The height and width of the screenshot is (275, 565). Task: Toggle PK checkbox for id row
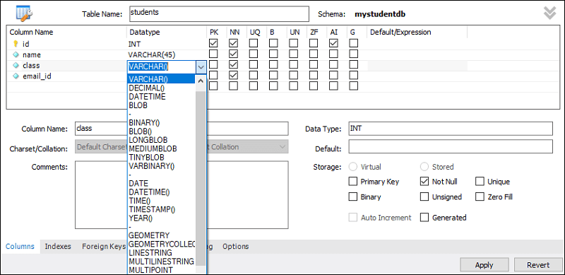coord(214,44)
